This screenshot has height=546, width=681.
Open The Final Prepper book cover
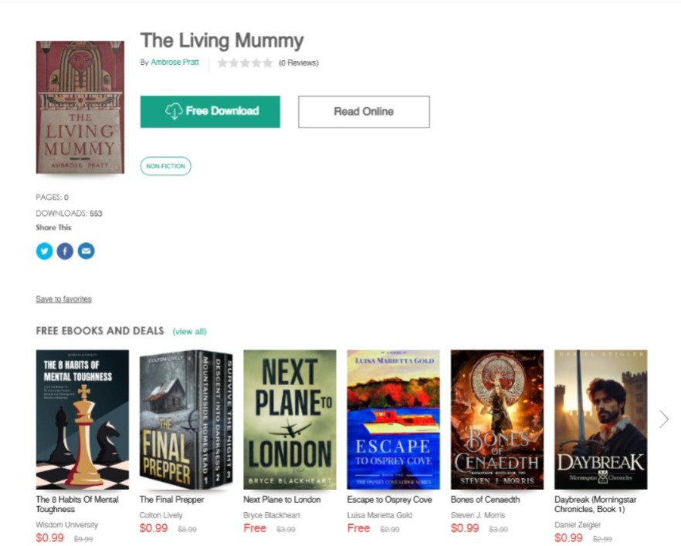(x=186, y=420)
